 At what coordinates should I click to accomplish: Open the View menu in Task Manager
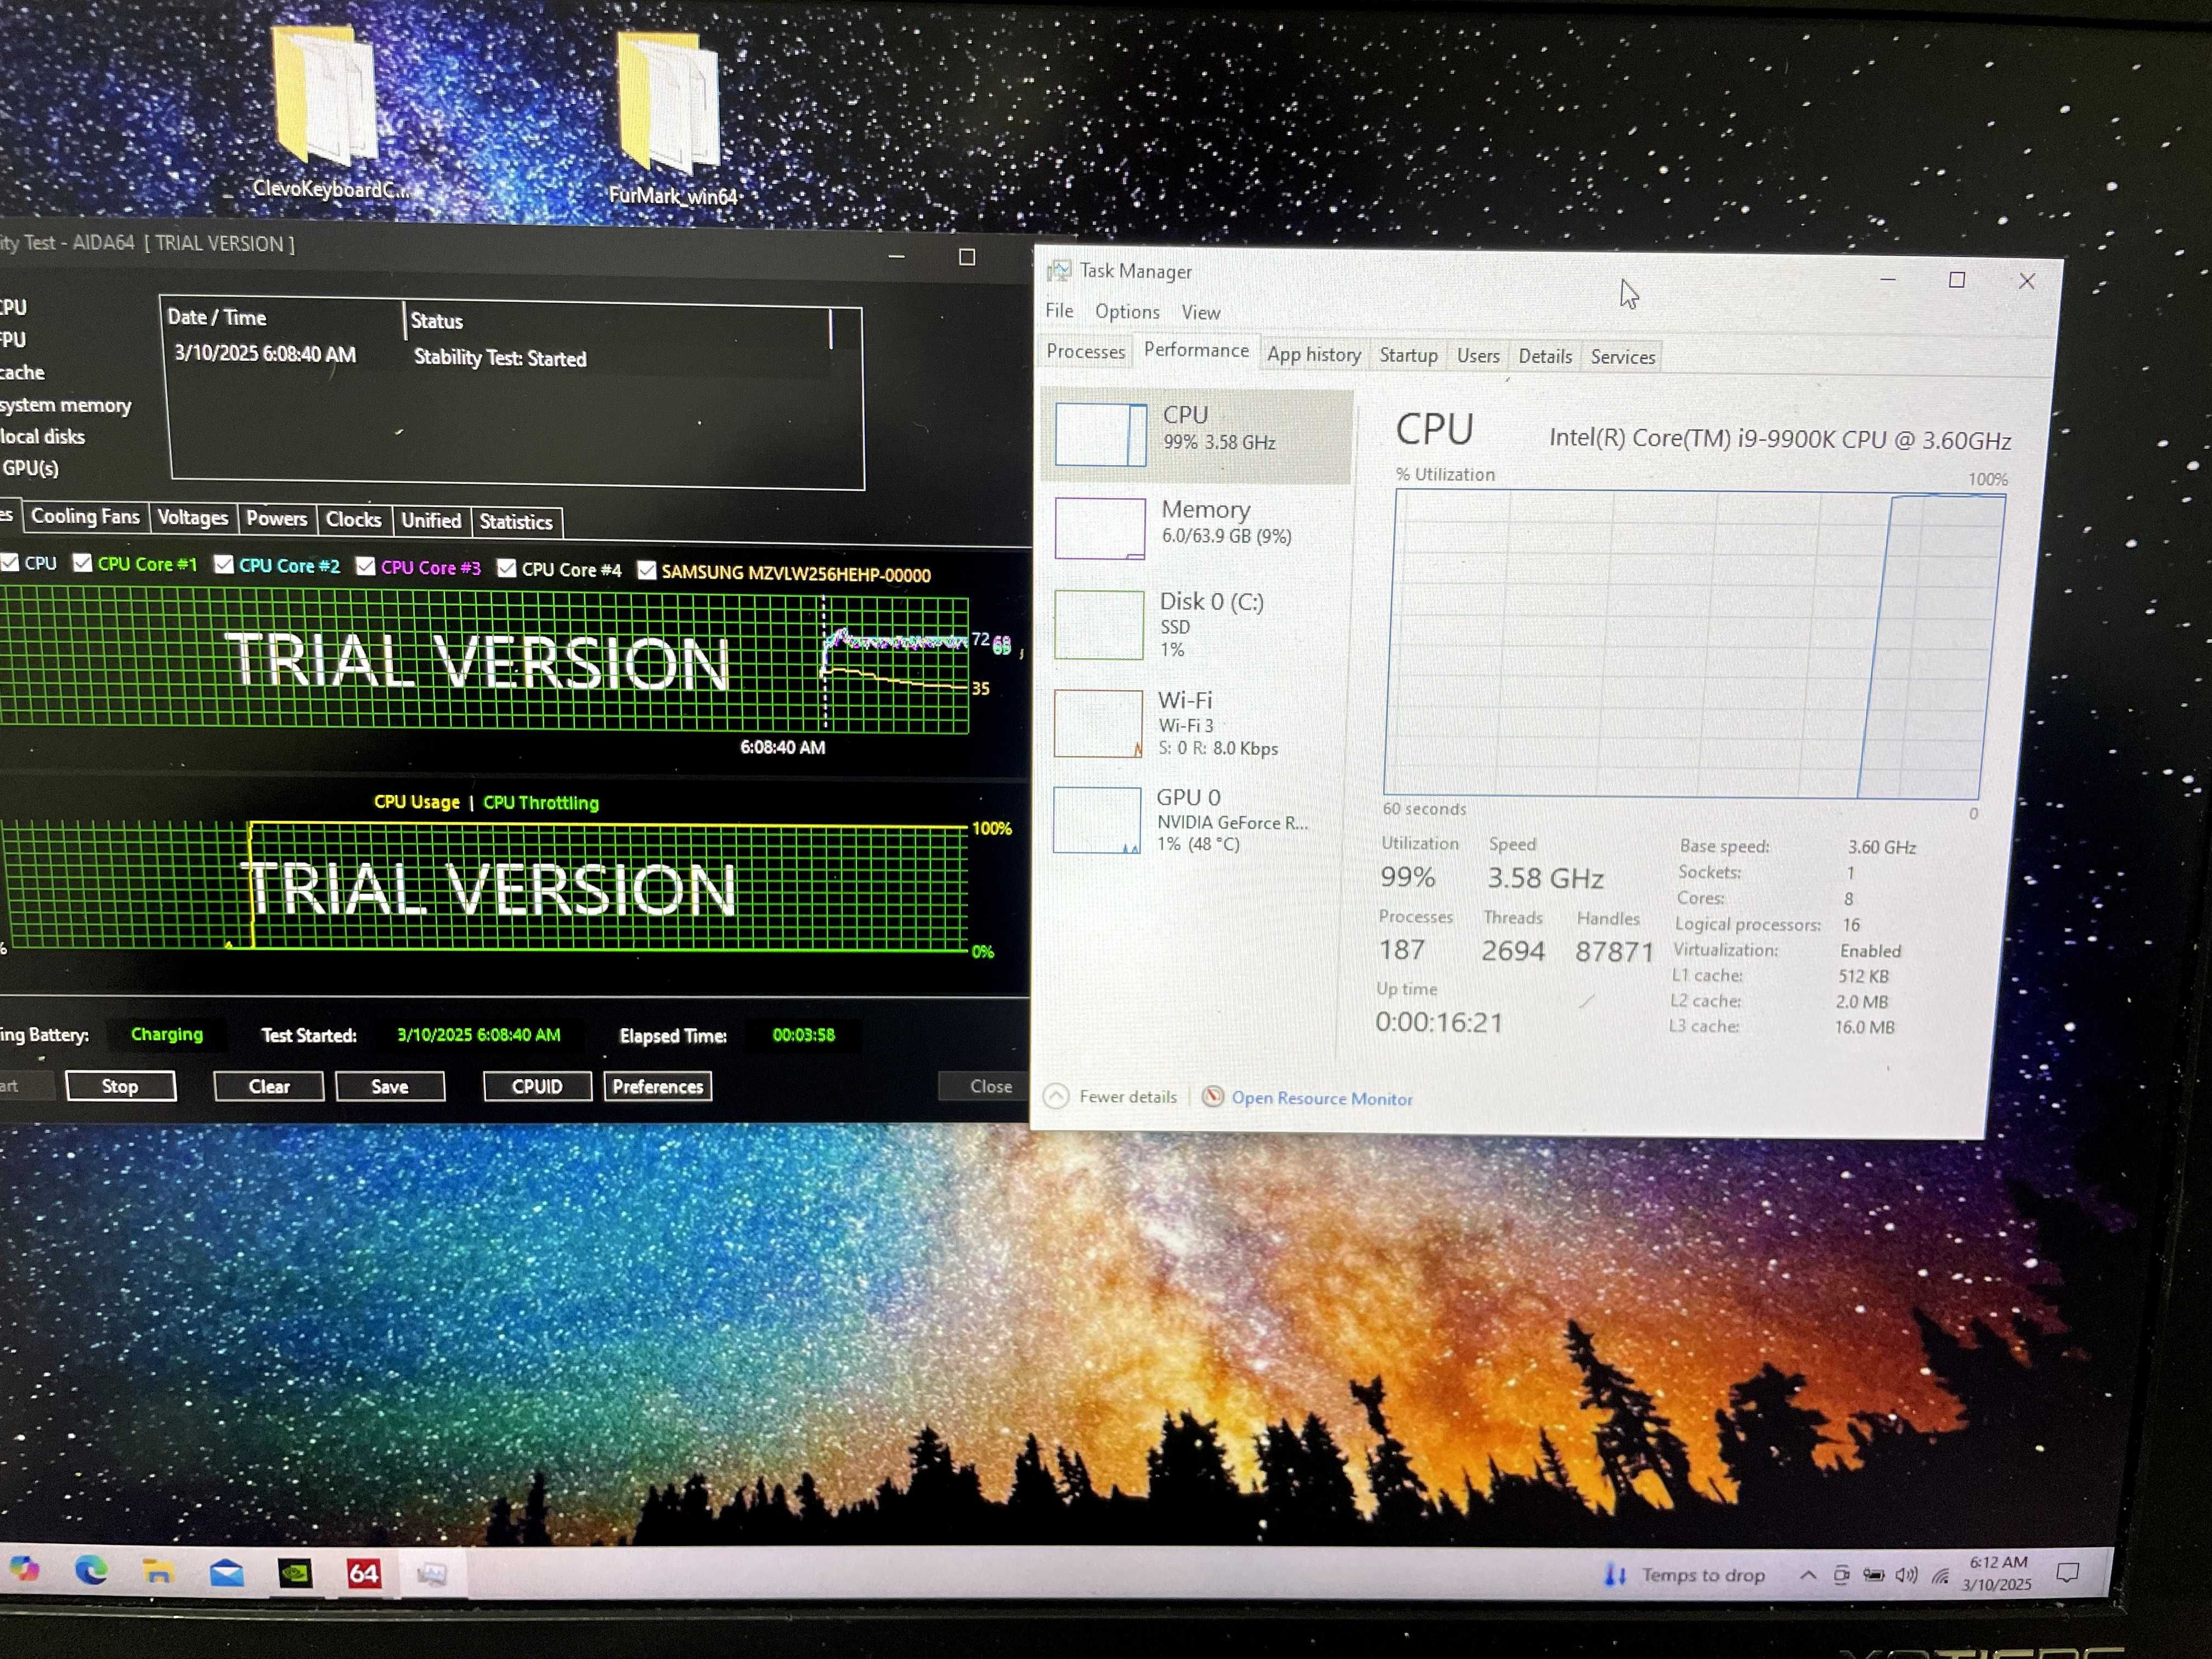coord(1200,313)
